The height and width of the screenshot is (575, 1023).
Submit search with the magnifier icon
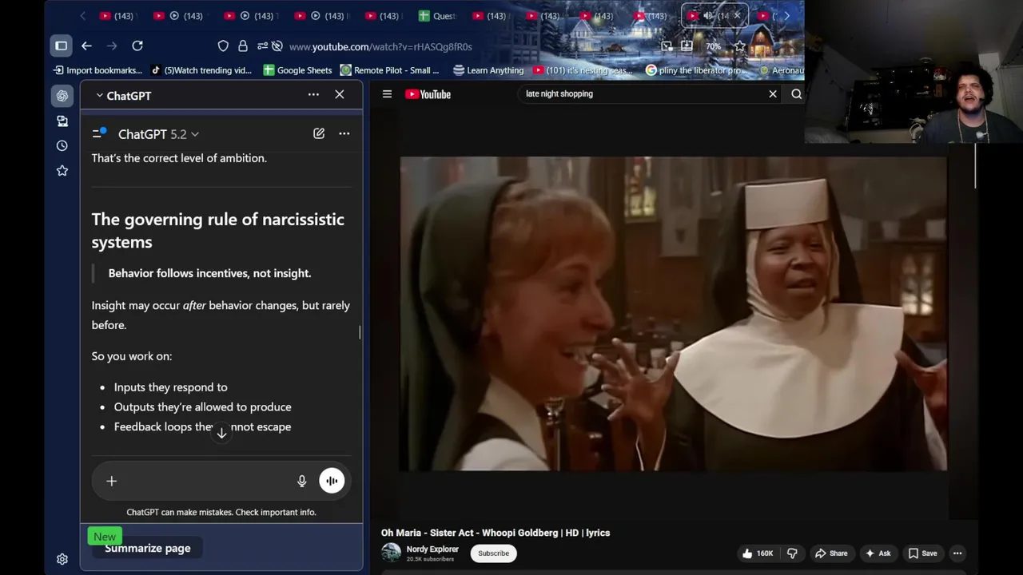[x=796, y=94]
